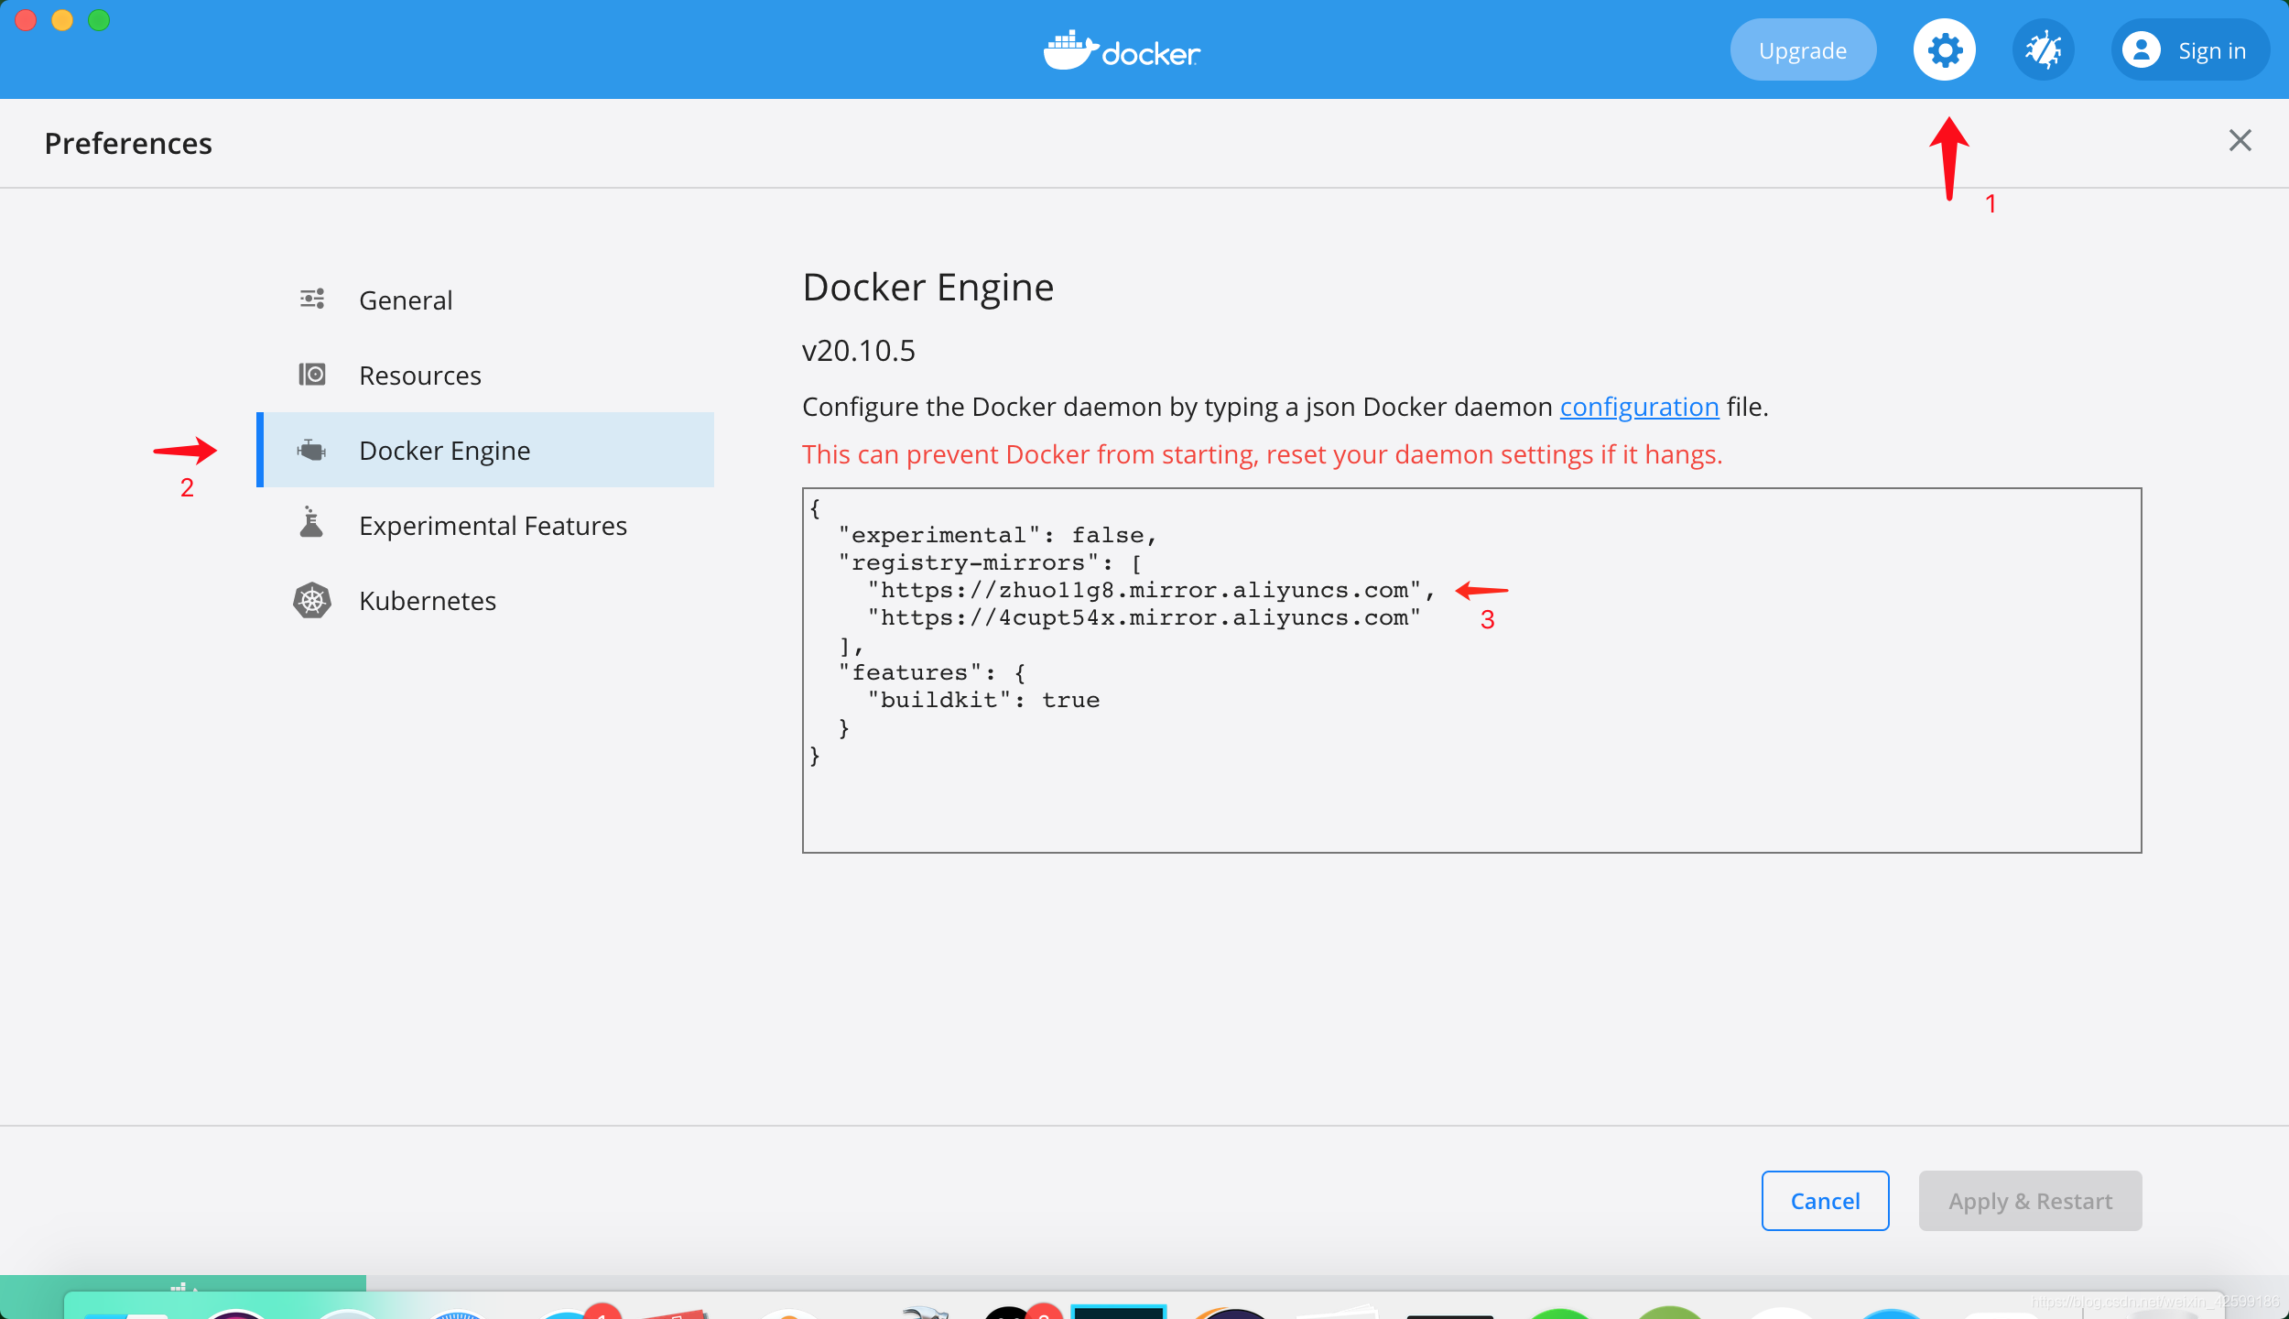Viewport: 2289px width, 1319px height.
Task: Click Apply & Restart button
Action: coord(2030,1201)
